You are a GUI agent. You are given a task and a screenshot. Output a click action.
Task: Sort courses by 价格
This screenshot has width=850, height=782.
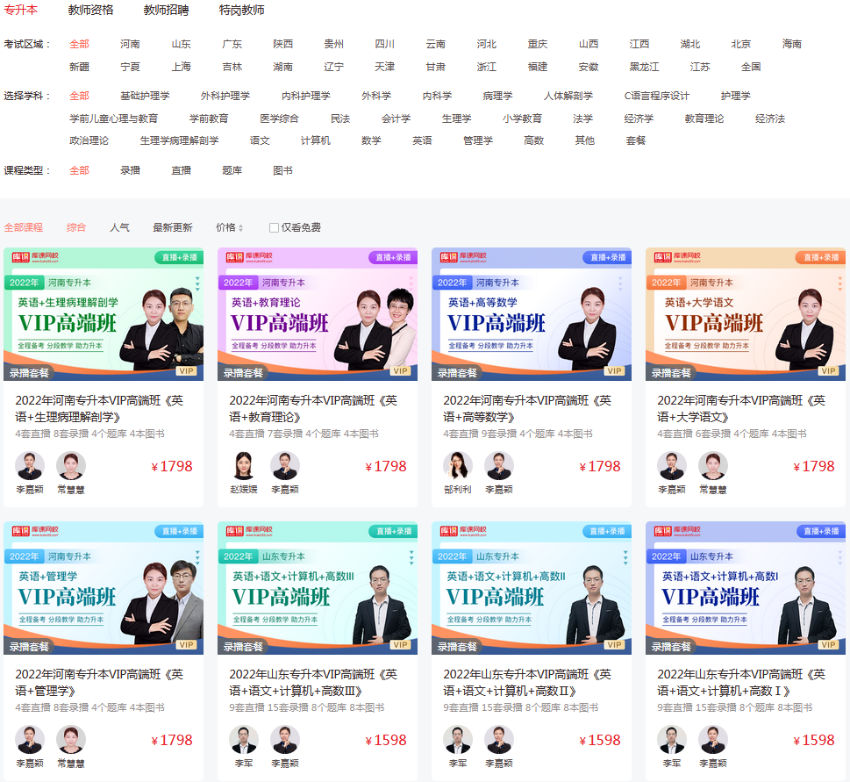229,227
